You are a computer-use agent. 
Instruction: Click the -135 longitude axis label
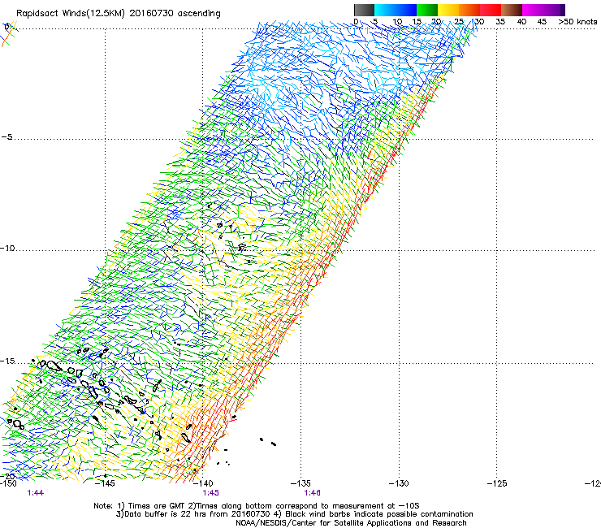[300, 483]
